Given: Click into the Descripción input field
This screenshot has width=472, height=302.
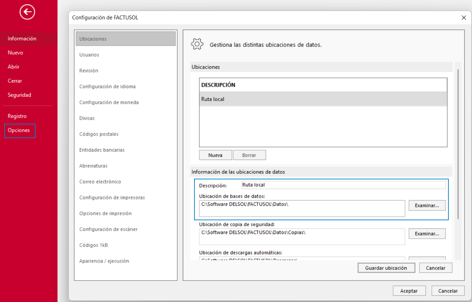Looking at the screenshot, I should click(x=343, y=185).
